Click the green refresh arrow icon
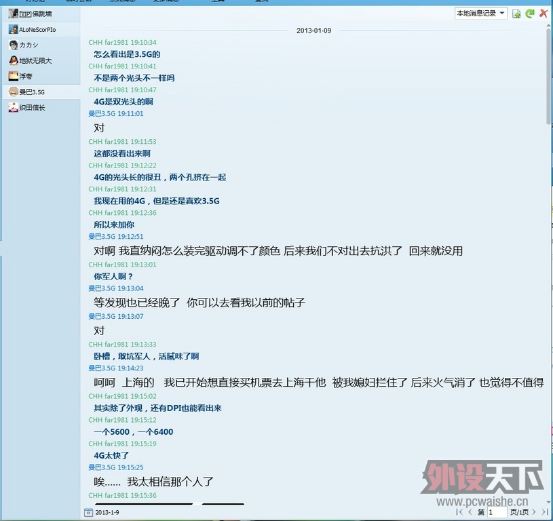This screenshot has width=553, height=521. (530, 14)
